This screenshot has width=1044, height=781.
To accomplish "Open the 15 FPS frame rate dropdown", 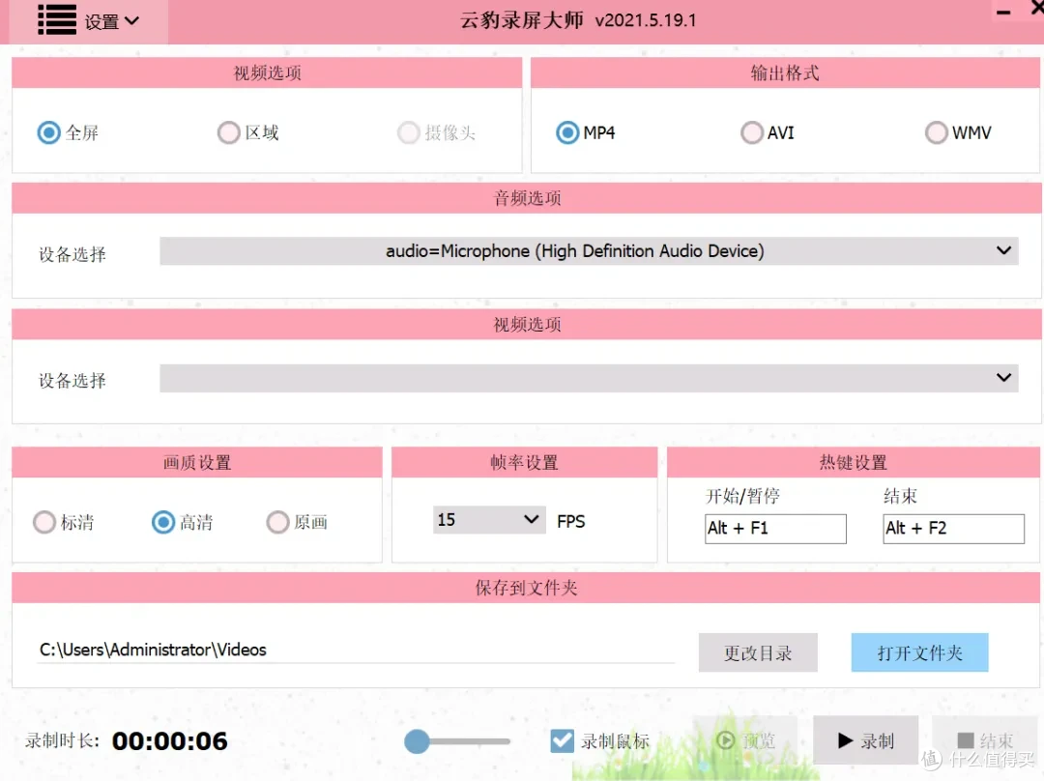I will (x=489, y=519).
